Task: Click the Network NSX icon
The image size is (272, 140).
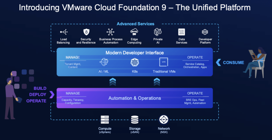Action: point(164,120)
